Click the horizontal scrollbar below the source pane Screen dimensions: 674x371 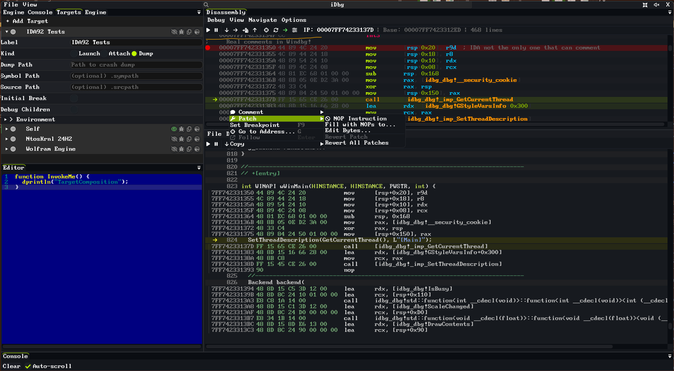tap(410, 346)
